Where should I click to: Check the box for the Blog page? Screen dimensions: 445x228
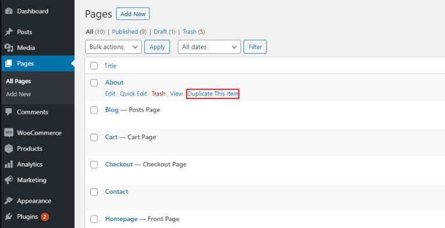(x=94, y=110)
